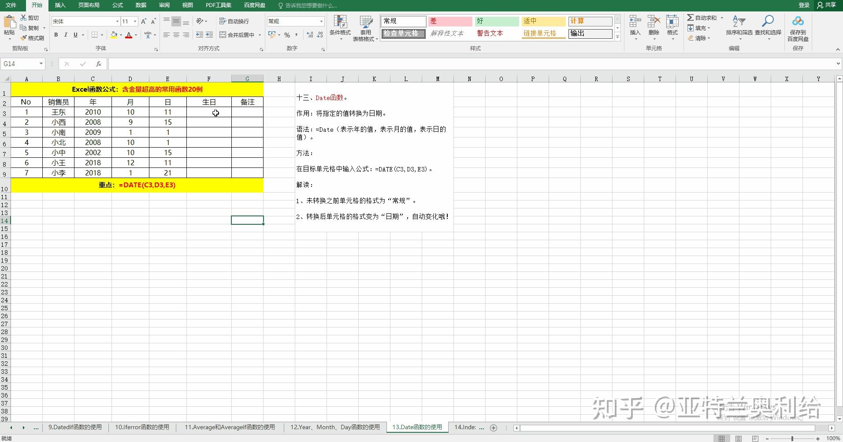Toggle center horizontal alignment
This screenshot has width=843, height=442.
pyautogui.click(x=176, y=35)
